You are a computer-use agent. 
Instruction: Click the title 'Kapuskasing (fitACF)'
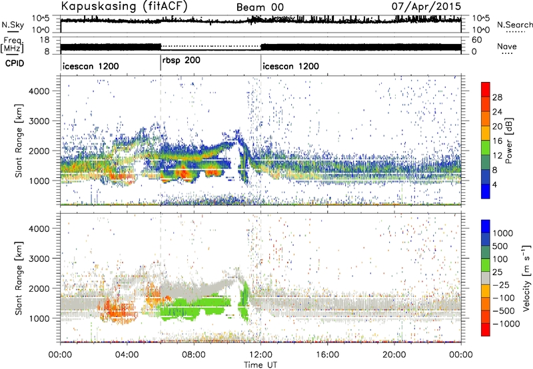[x=124, y=6]
